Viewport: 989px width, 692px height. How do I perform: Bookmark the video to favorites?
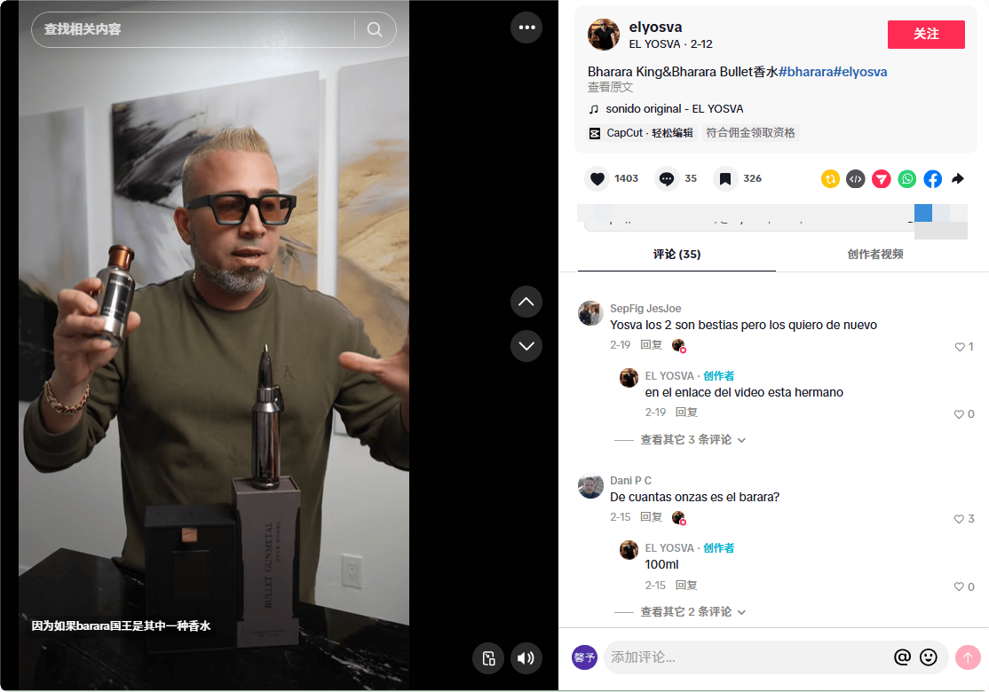(725, 178)
